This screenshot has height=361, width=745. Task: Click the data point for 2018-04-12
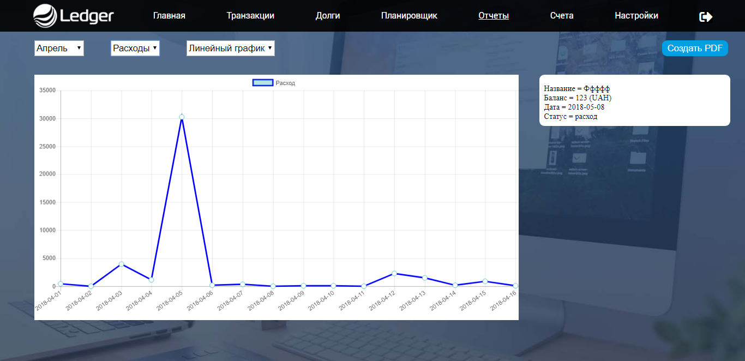click(x=394, y=273)
